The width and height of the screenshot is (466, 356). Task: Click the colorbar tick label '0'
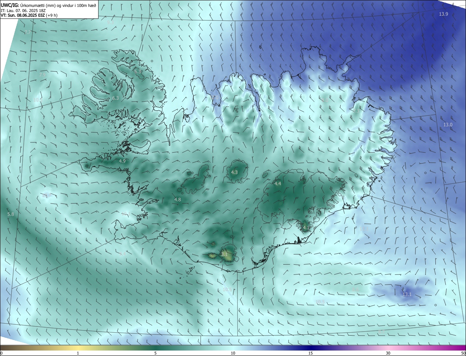pos(1,353)
